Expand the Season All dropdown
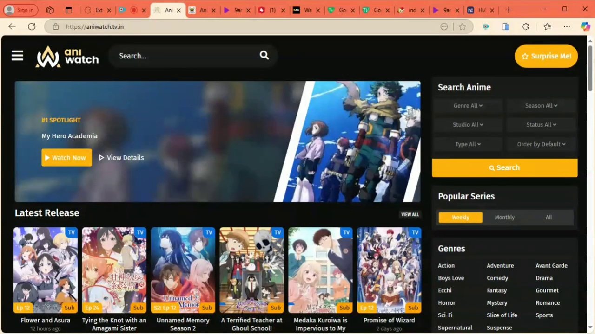The height and width of the screenshot is (334, 595). 541,106
